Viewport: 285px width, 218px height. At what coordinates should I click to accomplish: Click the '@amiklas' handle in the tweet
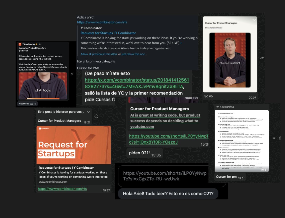click(23, 51)
